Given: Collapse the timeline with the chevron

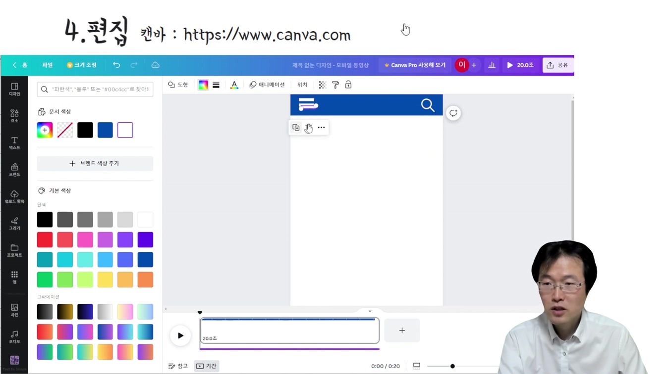Looking at the screenshot, I should pos(370,311).
